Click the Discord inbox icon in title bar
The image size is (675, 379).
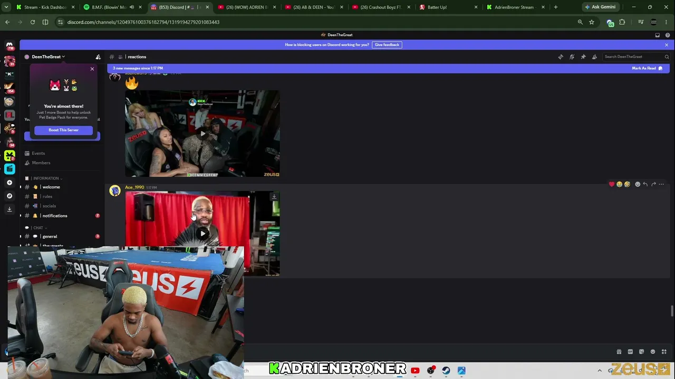(657, 35)
